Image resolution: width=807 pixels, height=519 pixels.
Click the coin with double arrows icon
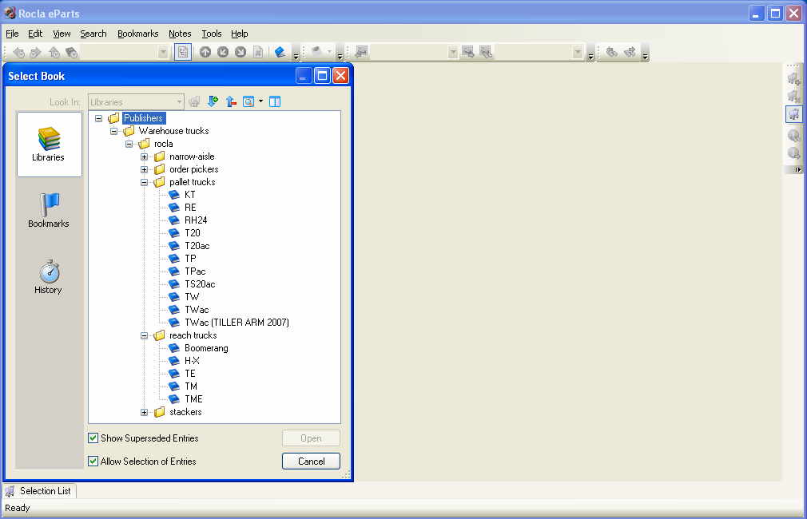click(x=794, y=135)
